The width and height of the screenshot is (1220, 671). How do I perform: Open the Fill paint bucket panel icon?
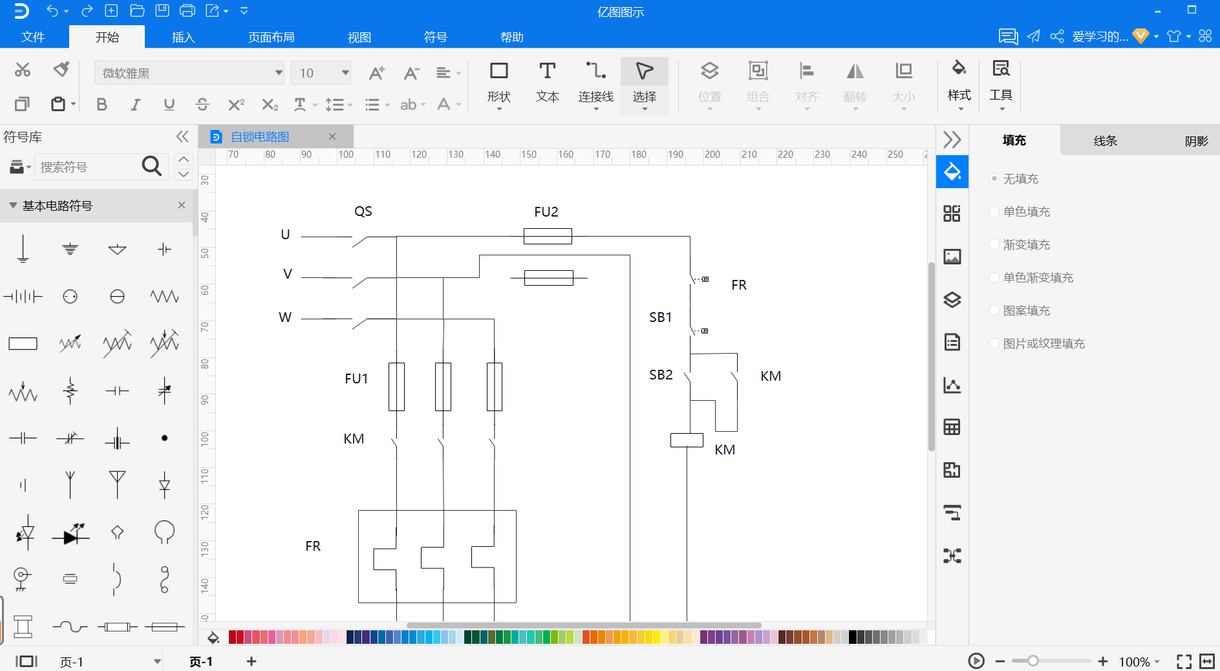click(952, 172)
